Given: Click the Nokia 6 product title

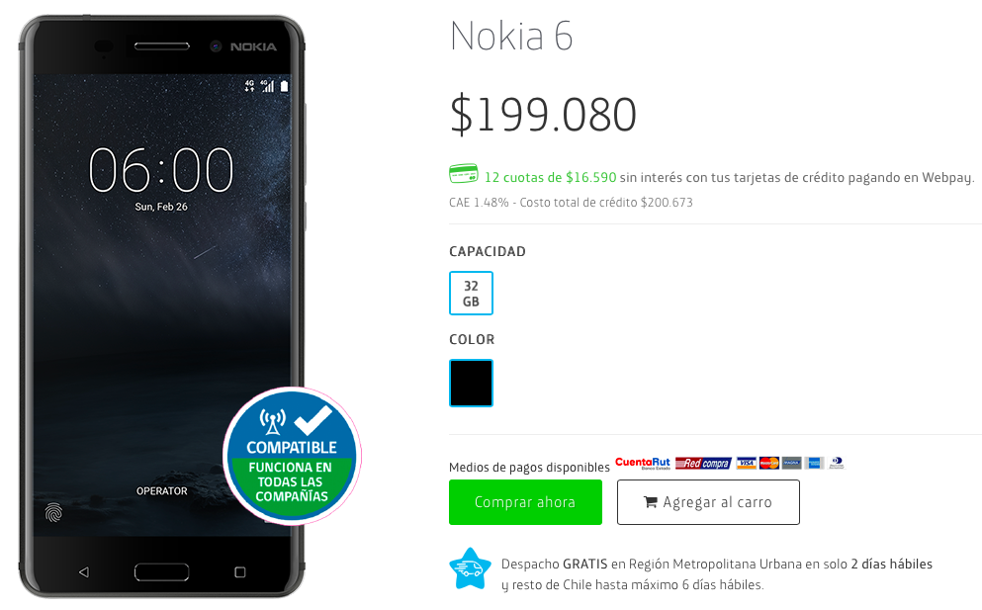Looking at the screenshot, I should click(511, 36).
